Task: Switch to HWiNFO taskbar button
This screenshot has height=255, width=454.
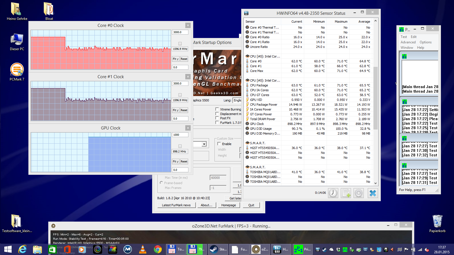Action: click(281, 249)
